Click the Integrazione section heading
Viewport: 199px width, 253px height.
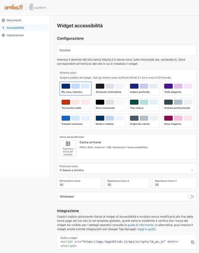pos(68,211)
